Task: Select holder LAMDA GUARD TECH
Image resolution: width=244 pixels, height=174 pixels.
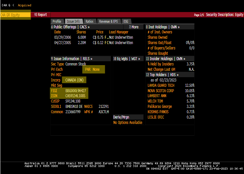Action: pyautogui.click(x=161, y=85)
